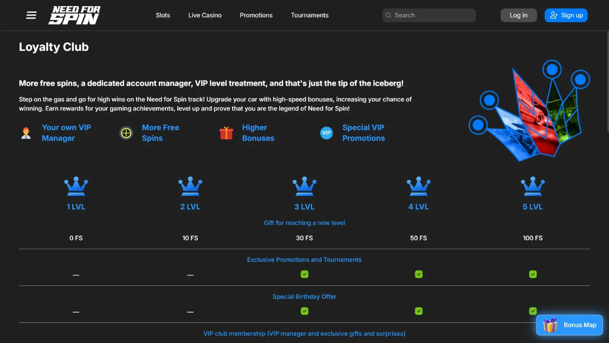
Task: Select the 1 LVL crown icon
Action: pyautogui.click(x=76, y=186)
